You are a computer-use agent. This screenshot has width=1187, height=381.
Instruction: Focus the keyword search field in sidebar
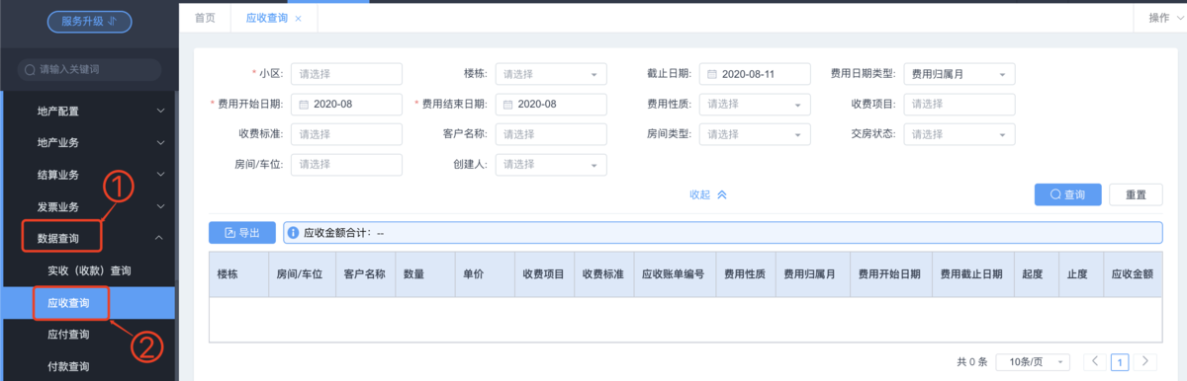pos(89,69)
